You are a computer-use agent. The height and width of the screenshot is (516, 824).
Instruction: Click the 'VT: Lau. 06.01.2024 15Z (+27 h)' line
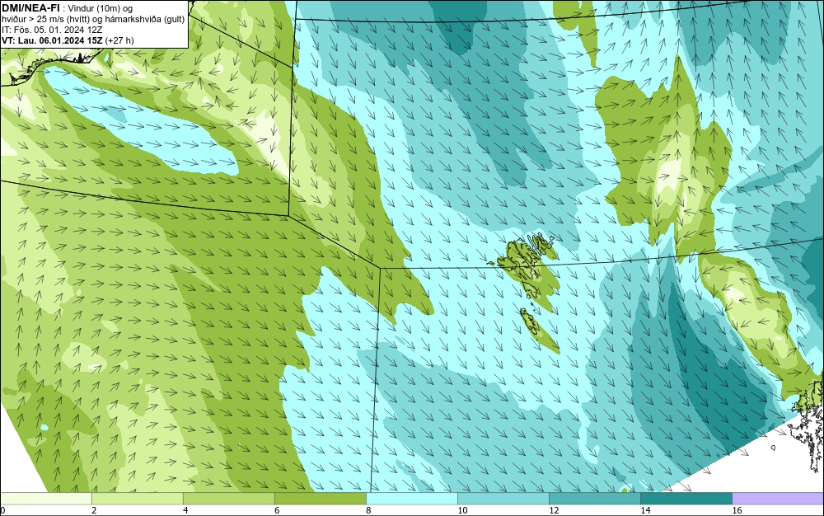[x=68, y=40]
